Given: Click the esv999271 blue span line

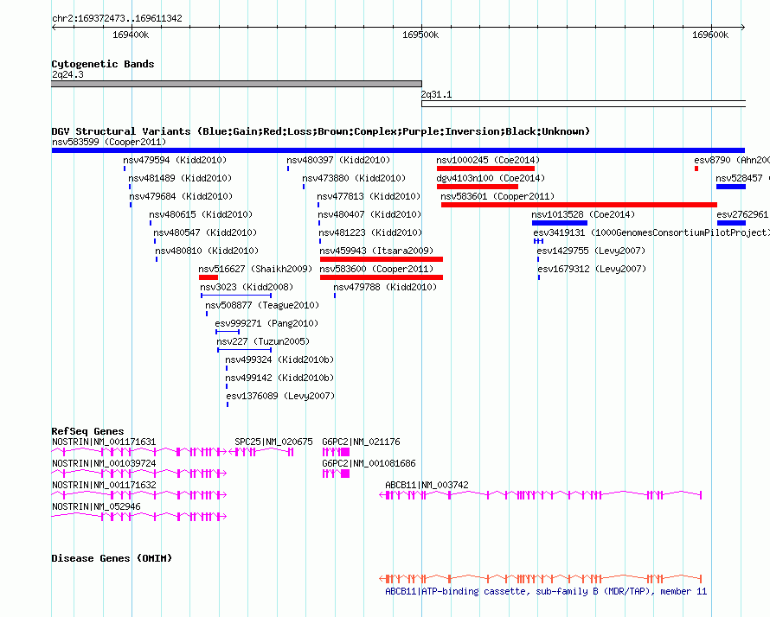Looking at the screenshot, I should click(228, 332).
